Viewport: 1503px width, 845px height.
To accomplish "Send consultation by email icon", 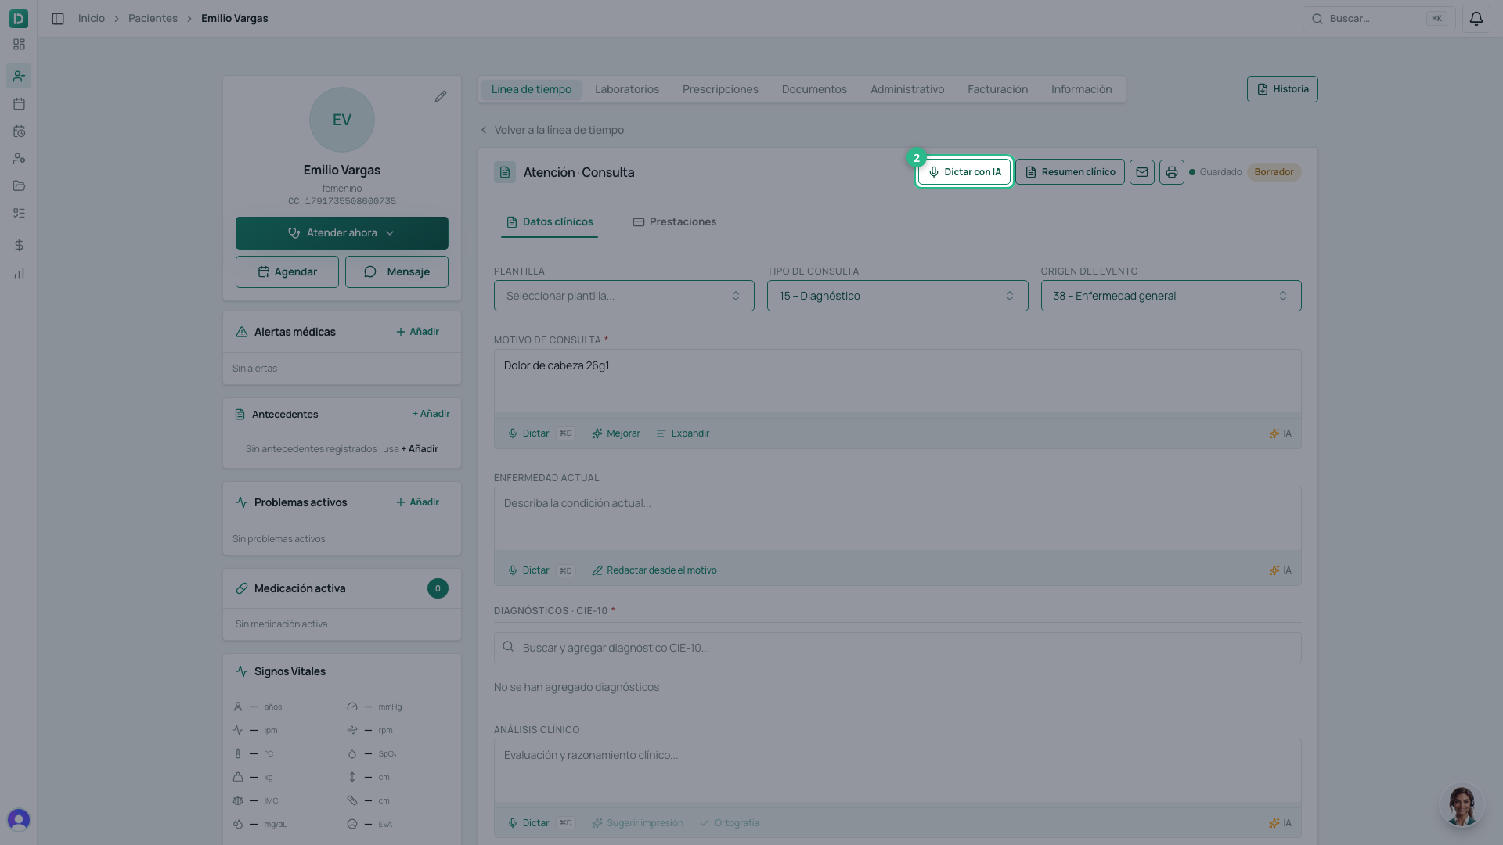I will point(1141,172).
